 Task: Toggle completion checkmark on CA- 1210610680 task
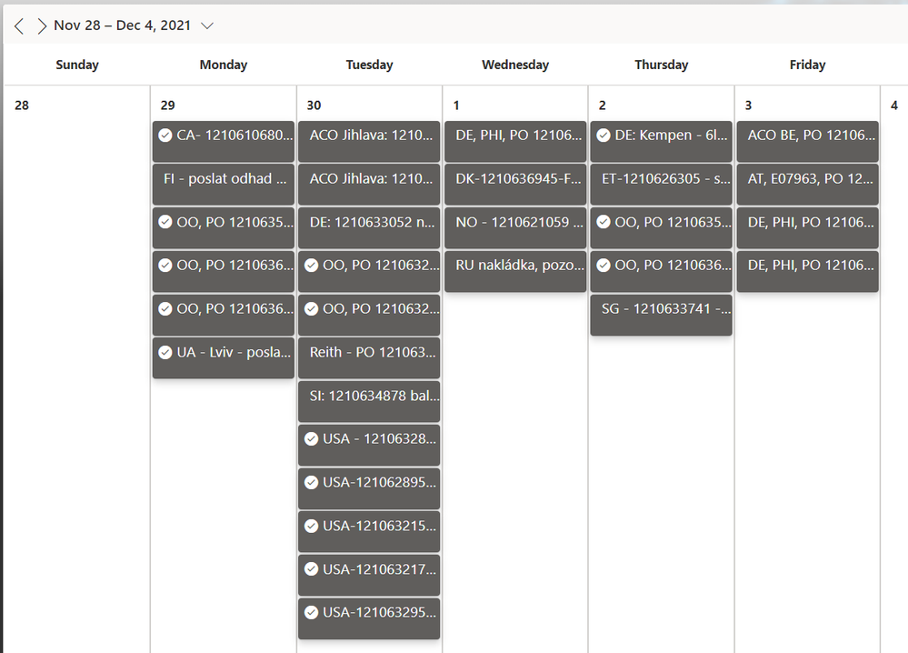pyautogui.click(x=165, y=136)
